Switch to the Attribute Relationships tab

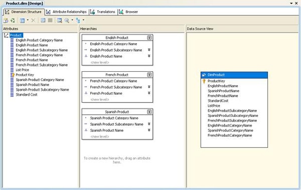[67, 12]
